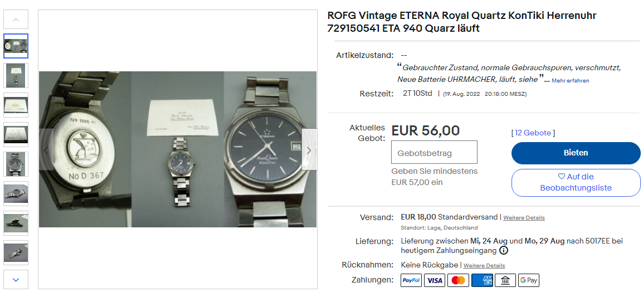
Task: Click the PayPal payment icon
Action: (x=411, y=280)
